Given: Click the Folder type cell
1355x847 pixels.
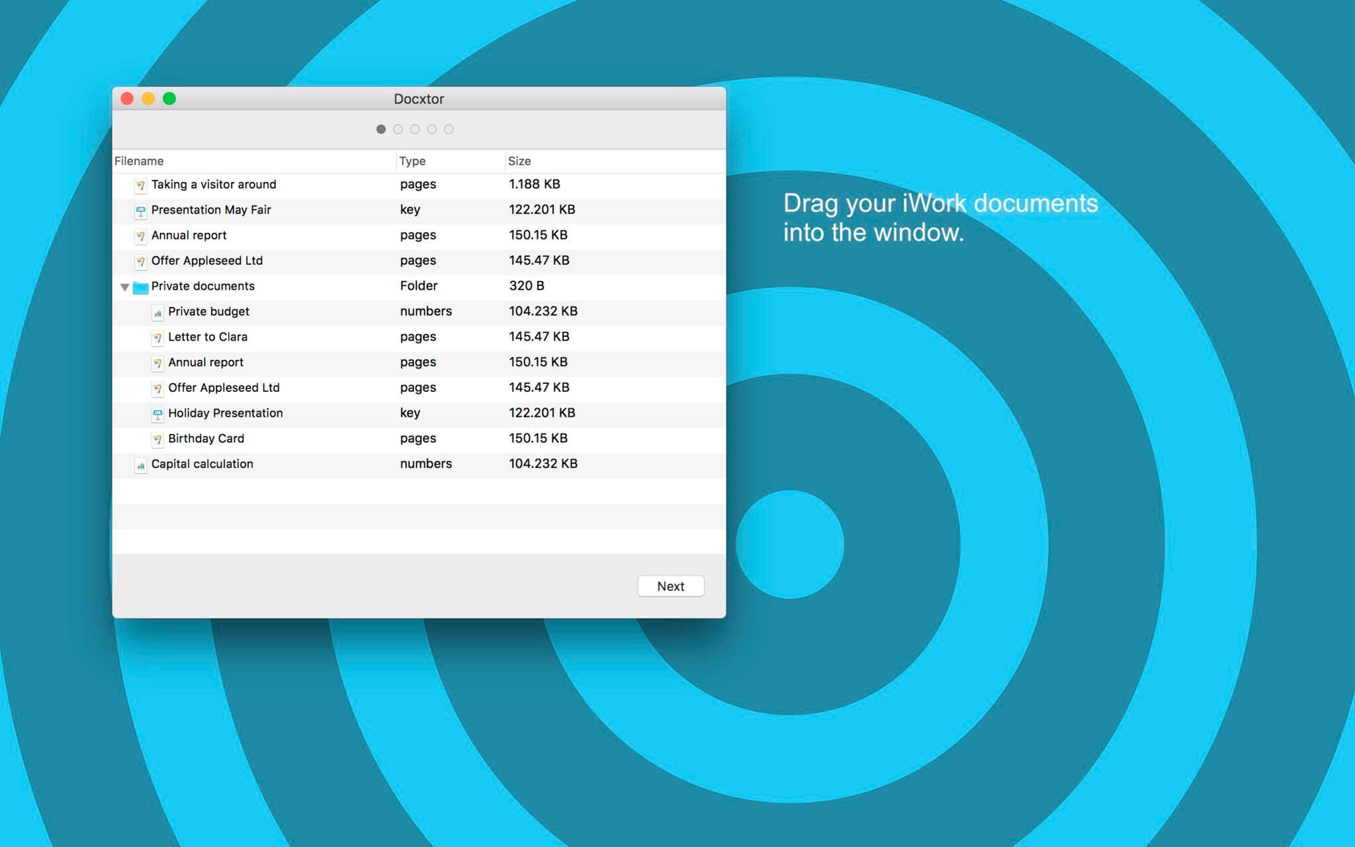Looking at the screenshot, I should pos(419,286).
